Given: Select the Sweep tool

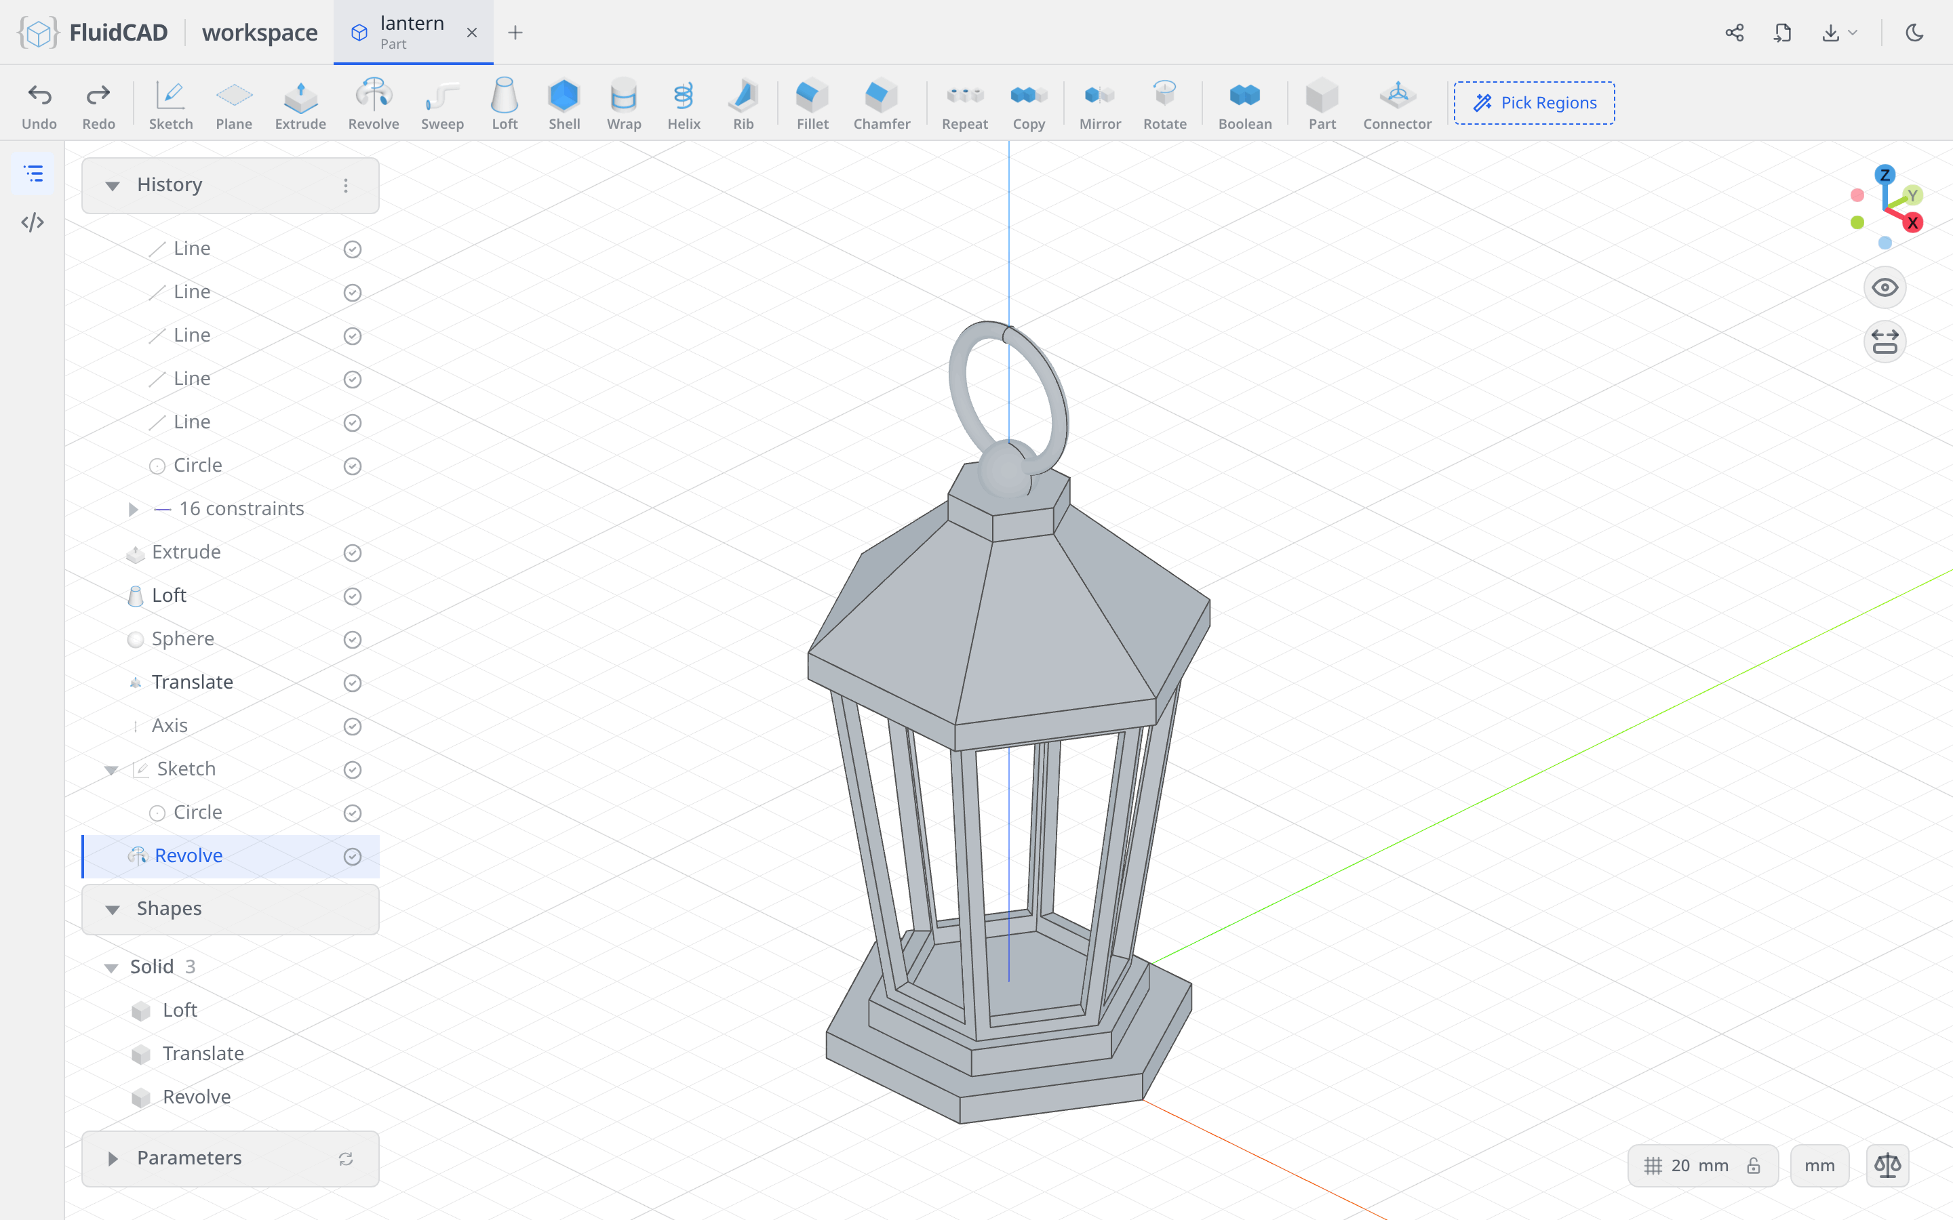Looking at the screenshot, I should 442,104.
